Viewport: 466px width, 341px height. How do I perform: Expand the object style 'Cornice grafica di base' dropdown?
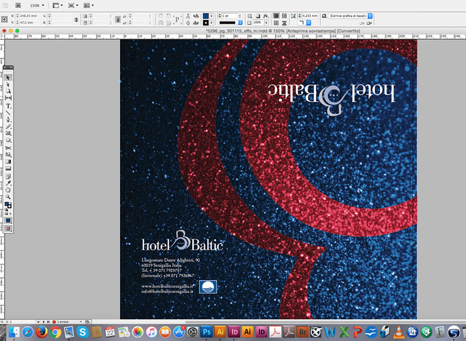coord(370,16)
